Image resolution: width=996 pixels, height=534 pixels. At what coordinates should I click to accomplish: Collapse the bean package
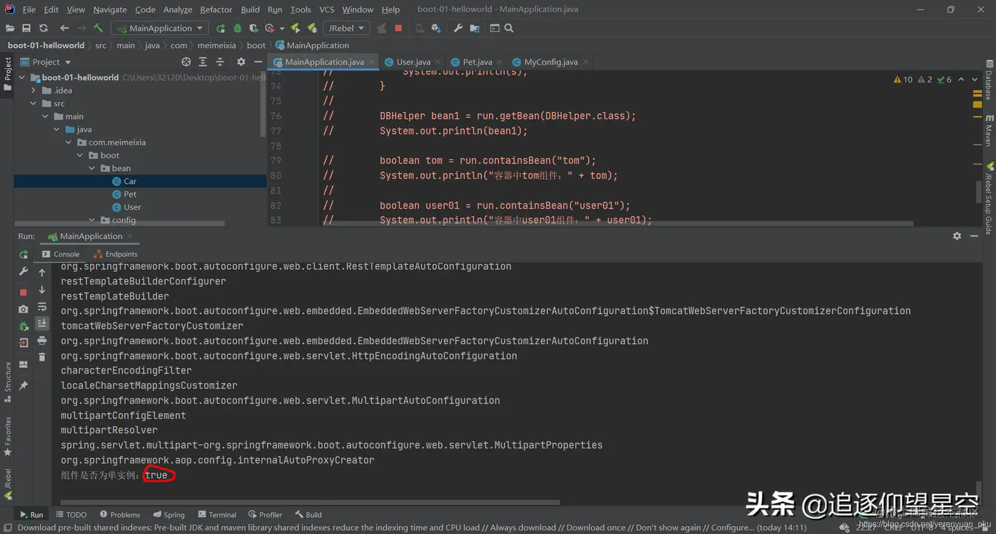[92, 168]
